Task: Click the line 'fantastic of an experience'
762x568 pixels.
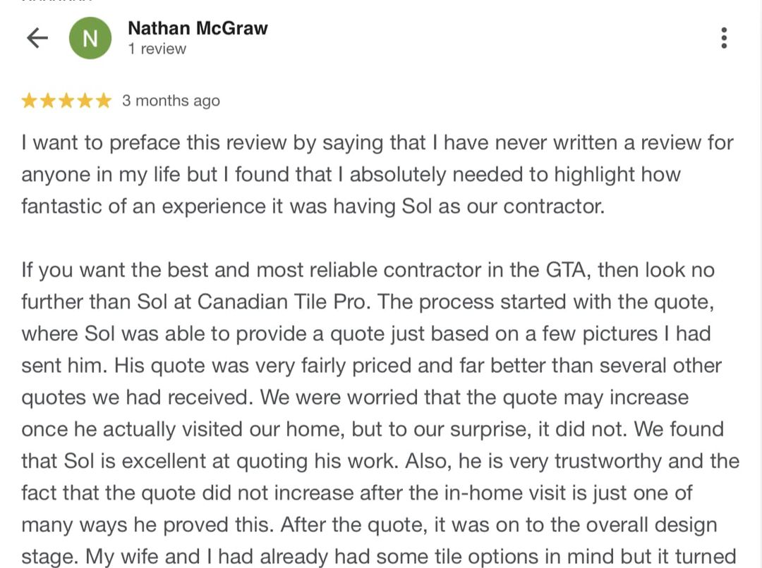Action: 313,206
